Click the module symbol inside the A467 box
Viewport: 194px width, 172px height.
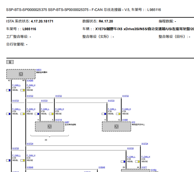(50, 126)
